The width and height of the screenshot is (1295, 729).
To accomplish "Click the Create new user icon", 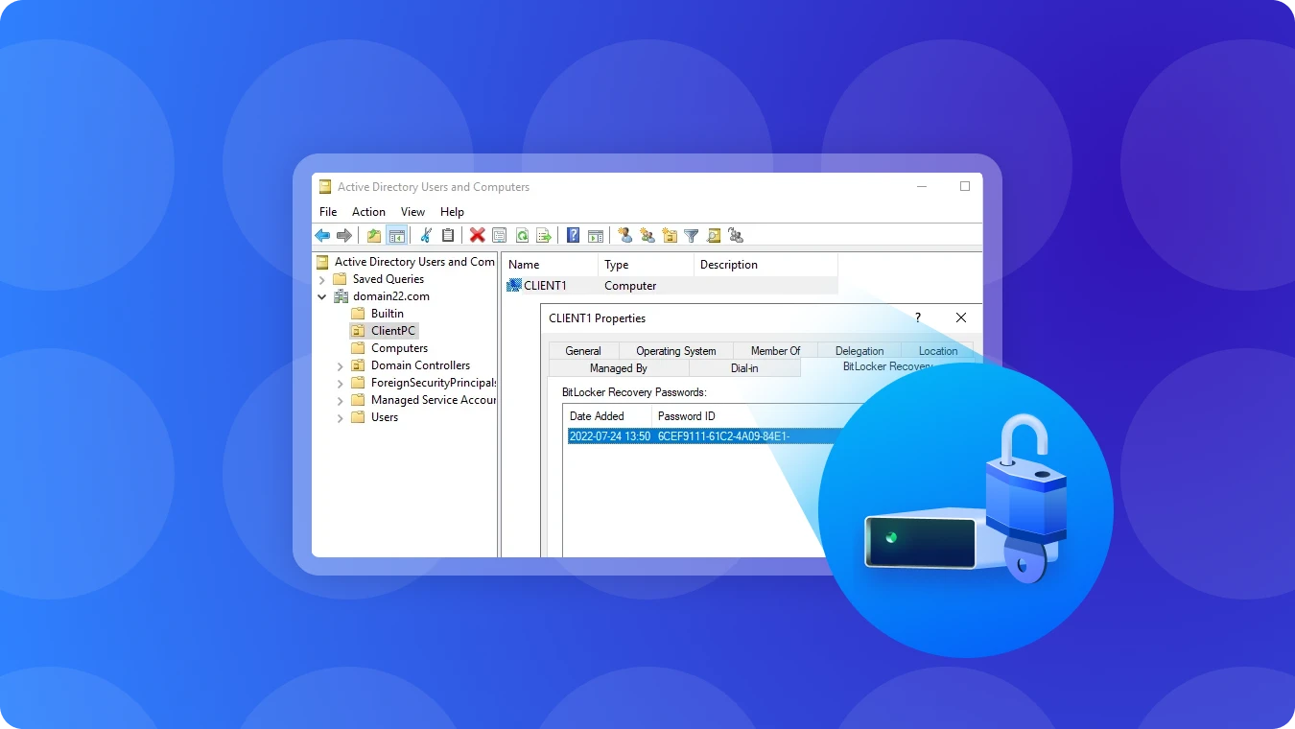I will pyautogui.click(x=624, y=235).
